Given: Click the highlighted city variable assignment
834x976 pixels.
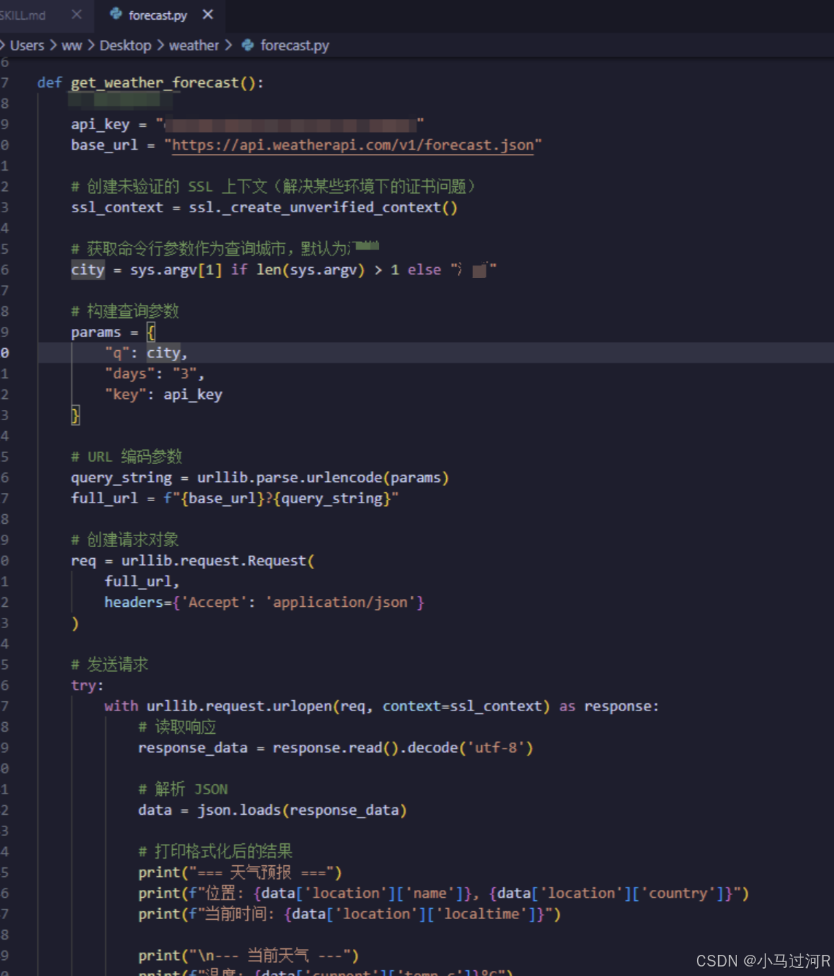Looking at the screenshot, I should click(87, 270).
